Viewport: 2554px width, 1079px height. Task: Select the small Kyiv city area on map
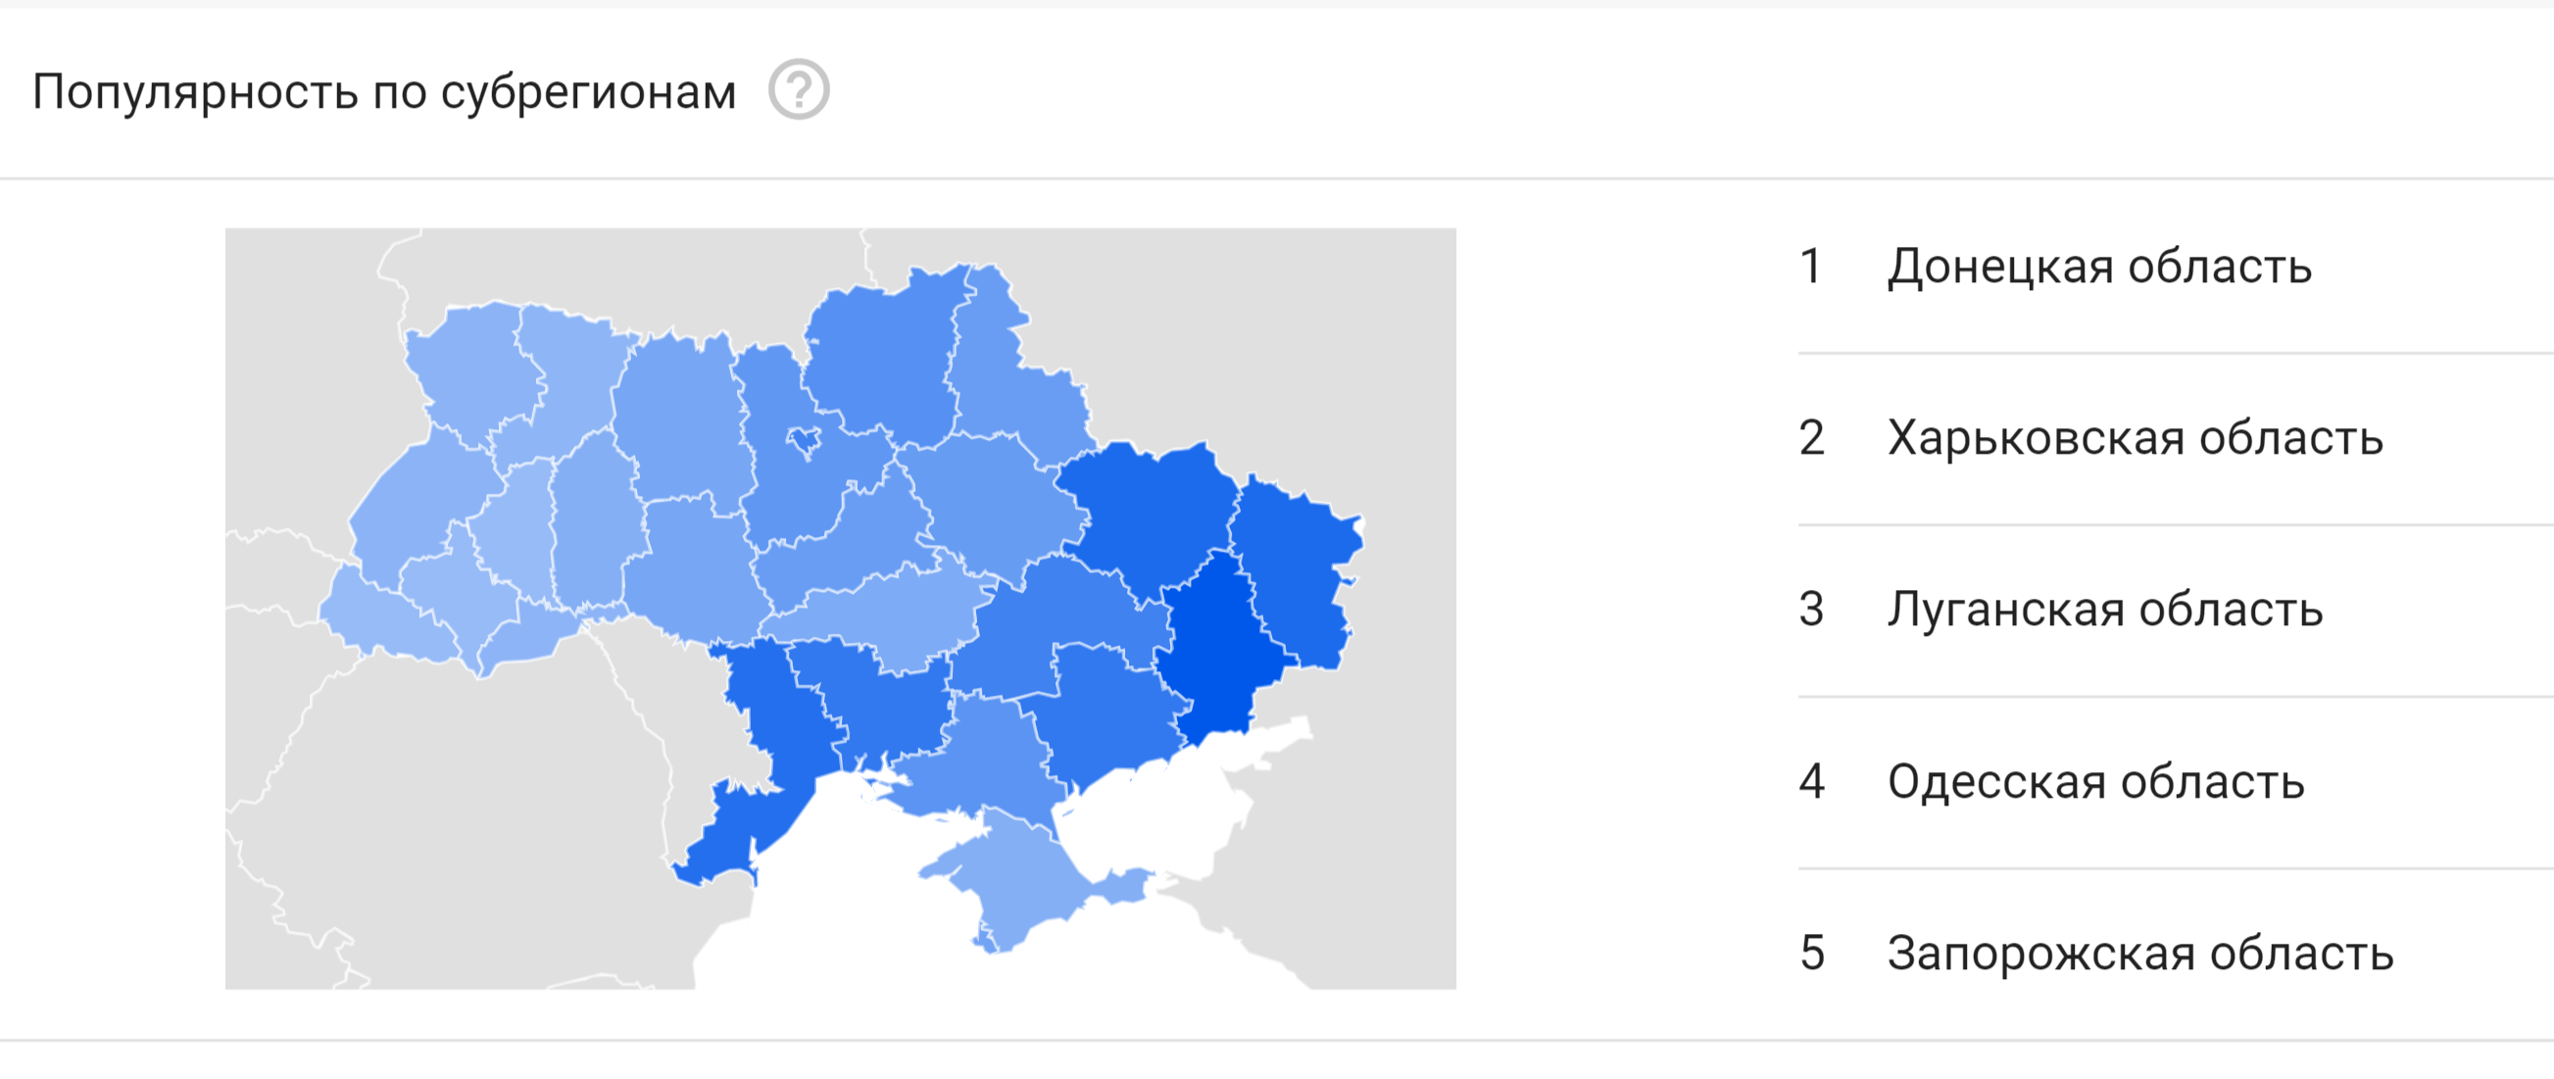pos(804,439)
